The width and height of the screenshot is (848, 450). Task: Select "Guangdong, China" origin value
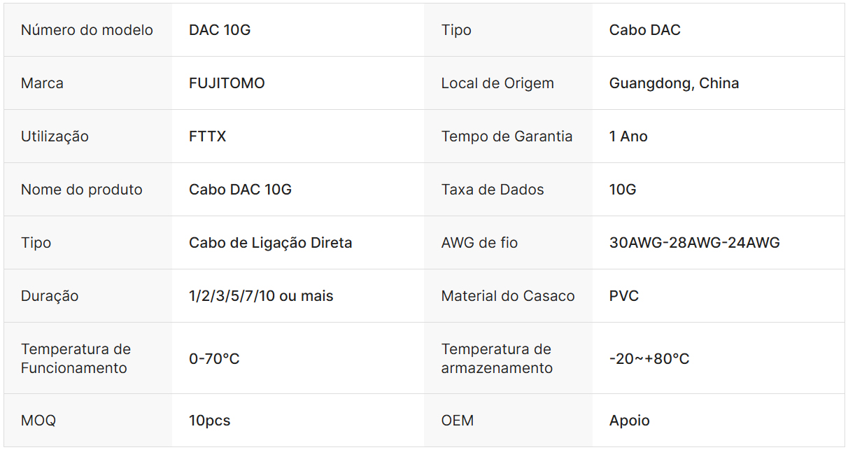[x=674, y=83]
